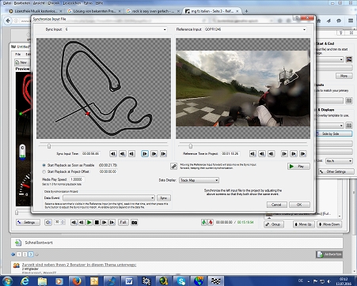
Task: Click the Move Up button
Action: tap(304, 224)
